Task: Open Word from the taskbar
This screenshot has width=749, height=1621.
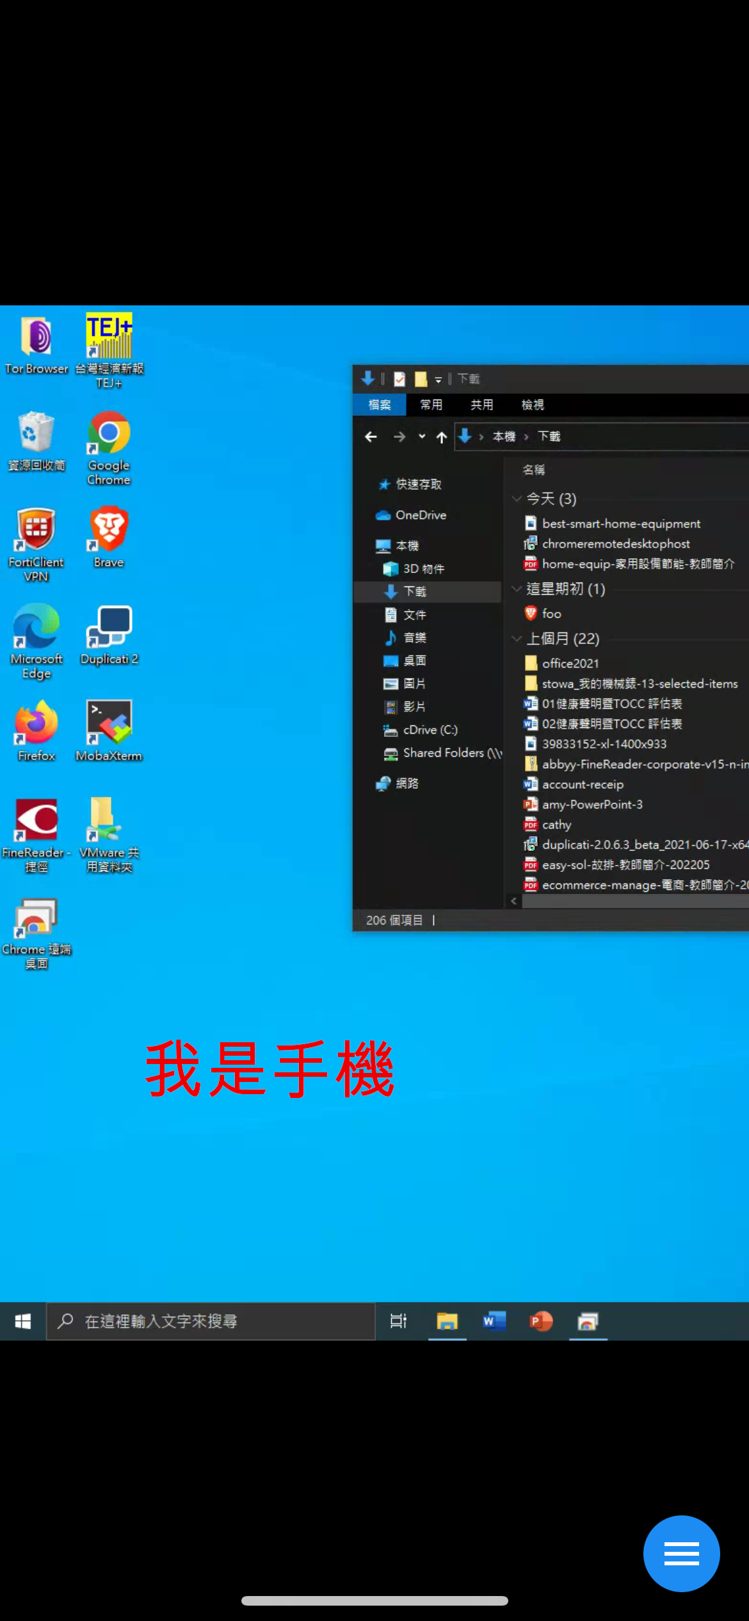Action: pyautogui.click(x=494, y=1321)
